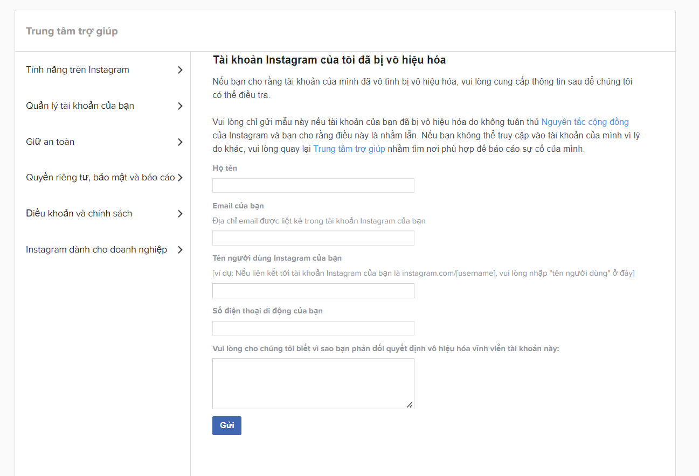Focus Tên người dùng Instagram input field
This screenshot has height=476, width=699.
[x=313, y=291]
